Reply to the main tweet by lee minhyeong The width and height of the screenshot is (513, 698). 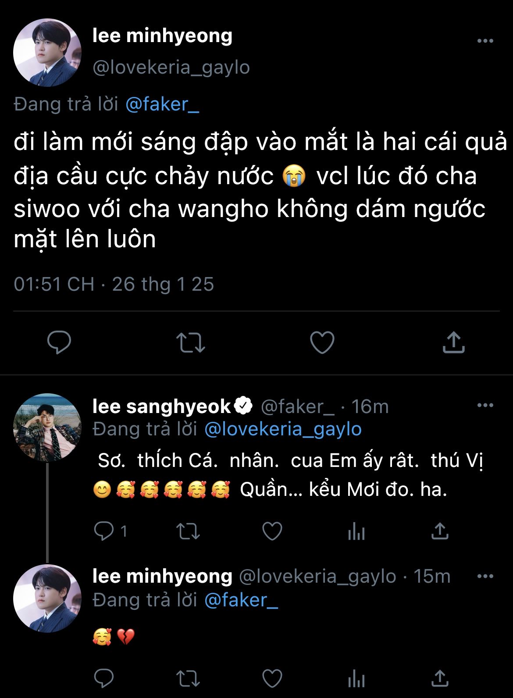[59, 342]
